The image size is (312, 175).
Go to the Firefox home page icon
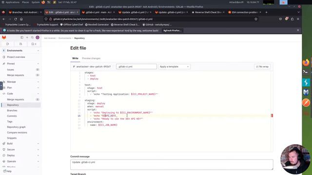coord(21,19)
